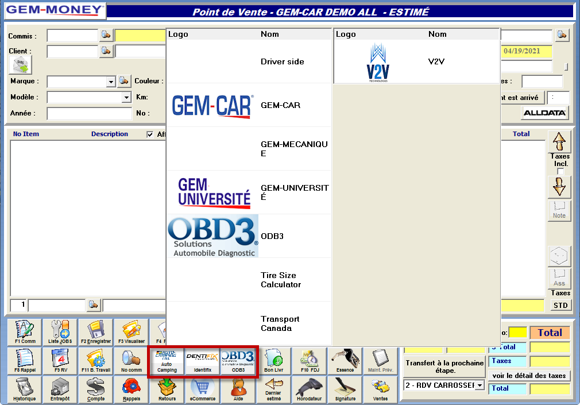Open Signature capture button

[345, 389]
